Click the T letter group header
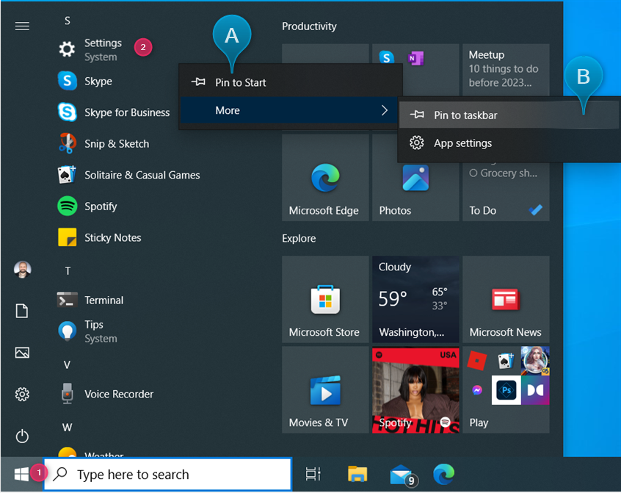This screenshot has height=493, width=621. [x=68, y=271]
